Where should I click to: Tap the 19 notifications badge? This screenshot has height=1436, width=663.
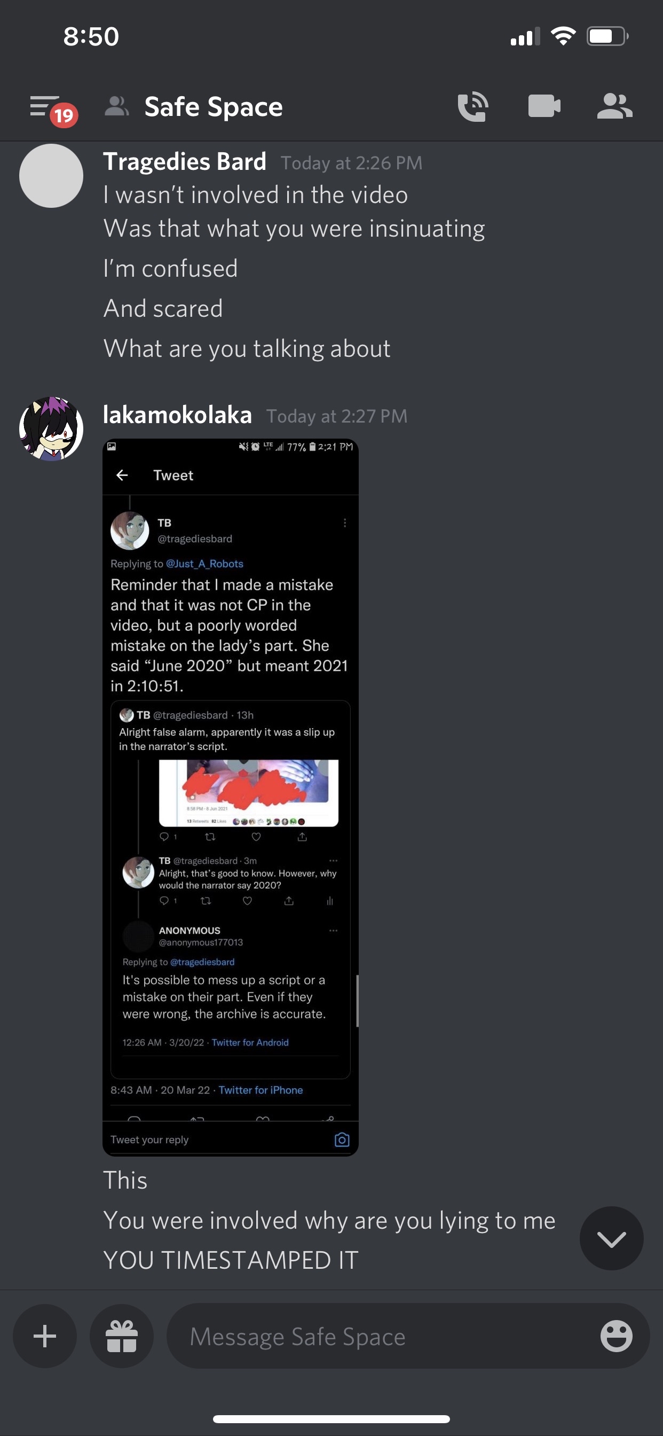[64, 115]
